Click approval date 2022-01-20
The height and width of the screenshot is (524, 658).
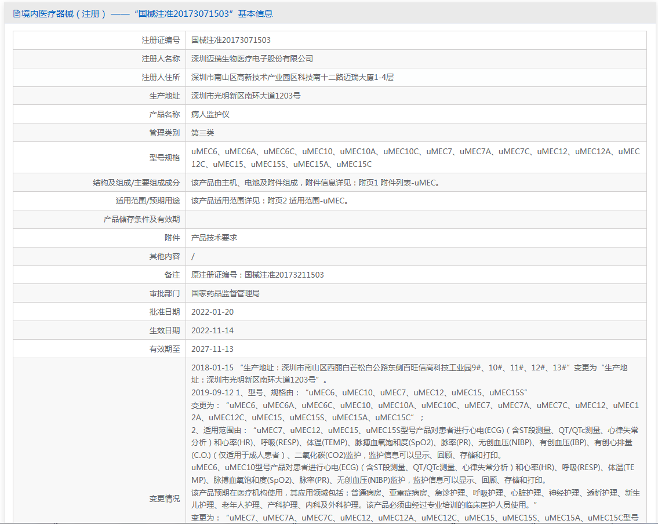(212, 312)
